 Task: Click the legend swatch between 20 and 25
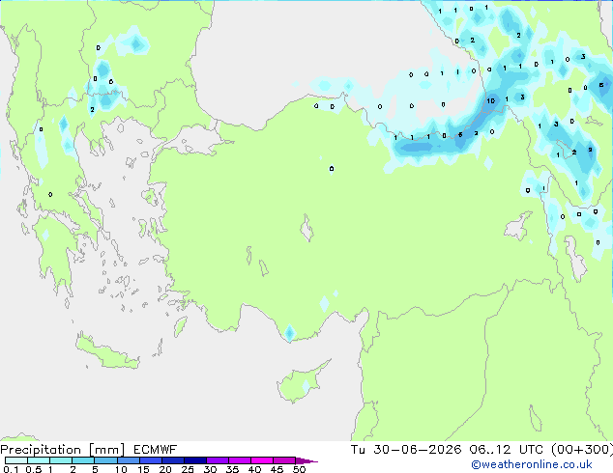pos(172,460)
